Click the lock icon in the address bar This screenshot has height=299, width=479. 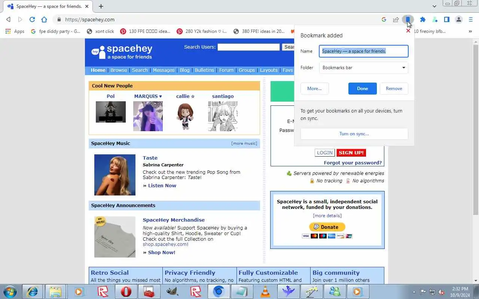coord(59,19)
